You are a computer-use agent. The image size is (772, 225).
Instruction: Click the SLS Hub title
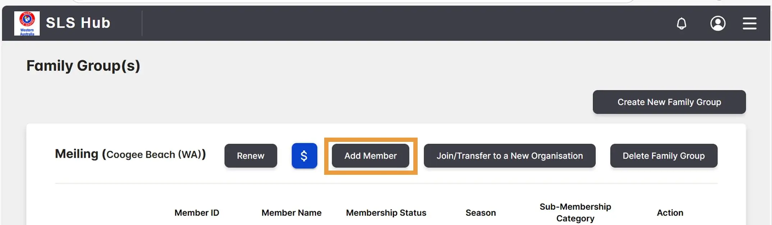click(78, 23)
